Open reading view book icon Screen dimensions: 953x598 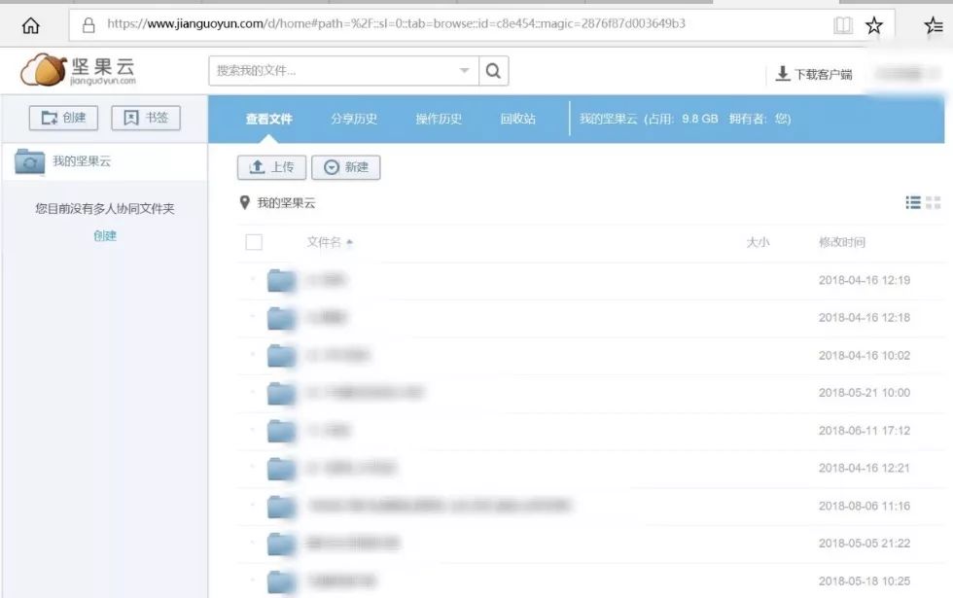pyautogui.click(x=843, y=25)
